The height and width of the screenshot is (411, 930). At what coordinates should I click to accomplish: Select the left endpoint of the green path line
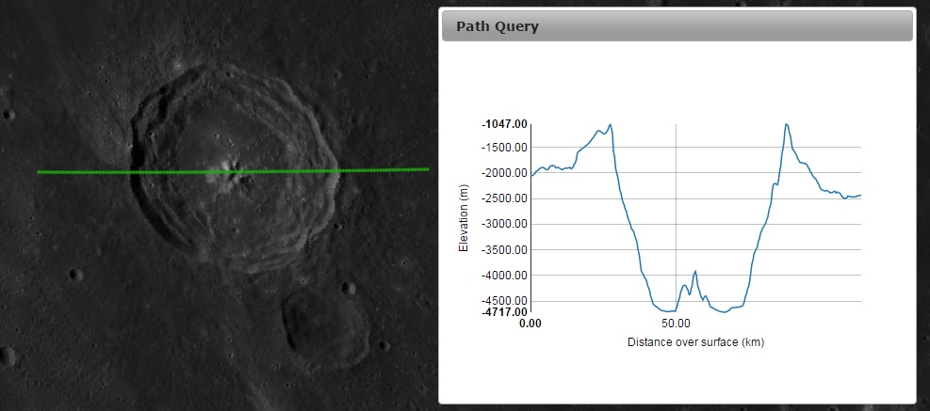click(x=39, y=172)
